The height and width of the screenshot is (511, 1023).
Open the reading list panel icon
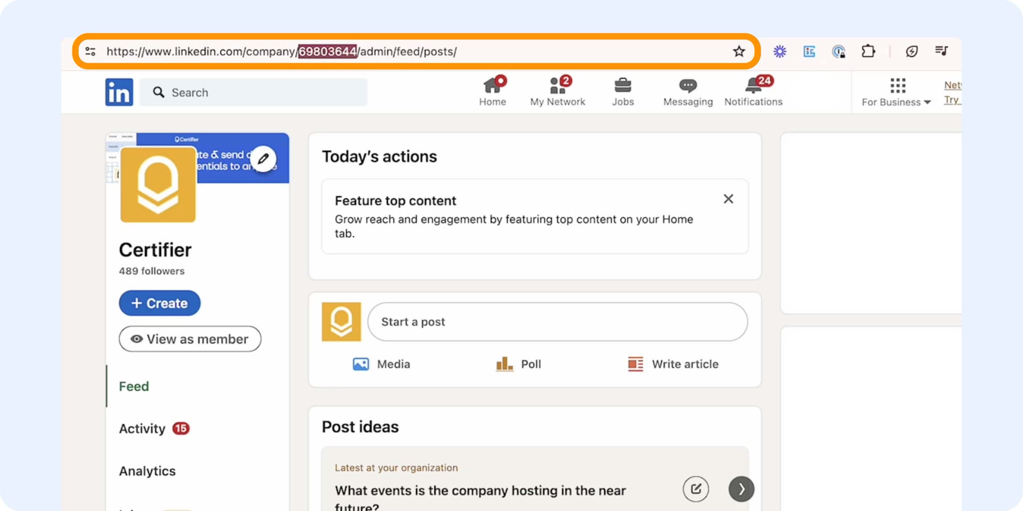pos(942,51)
